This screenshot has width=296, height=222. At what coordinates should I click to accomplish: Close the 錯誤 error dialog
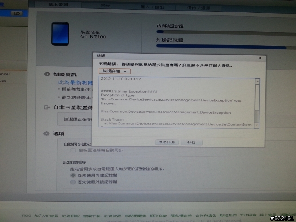(260, 58)
